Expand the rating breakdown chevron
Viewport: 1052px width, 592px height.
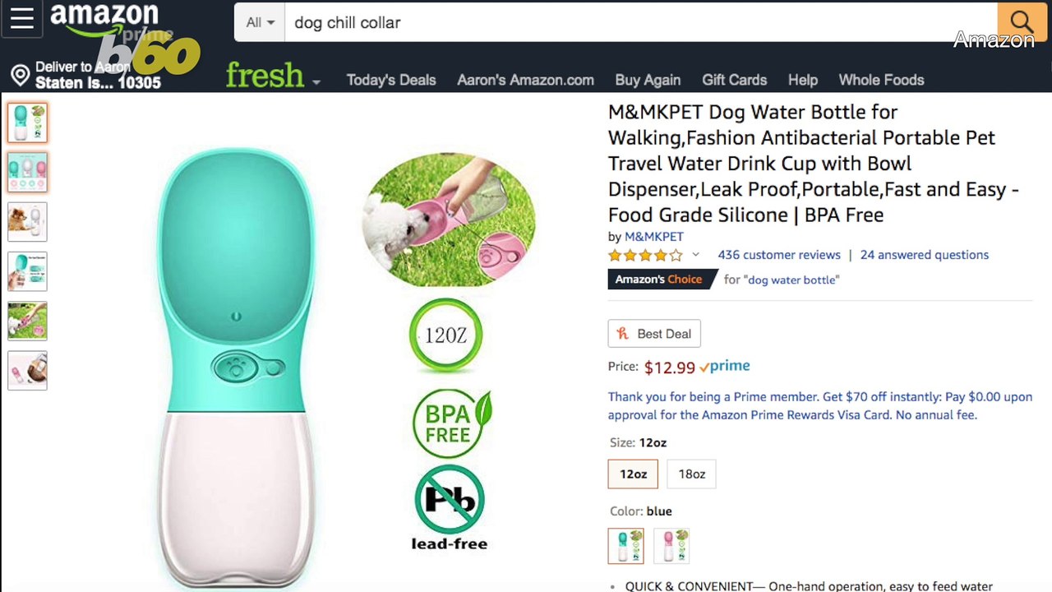click(695, 255)
